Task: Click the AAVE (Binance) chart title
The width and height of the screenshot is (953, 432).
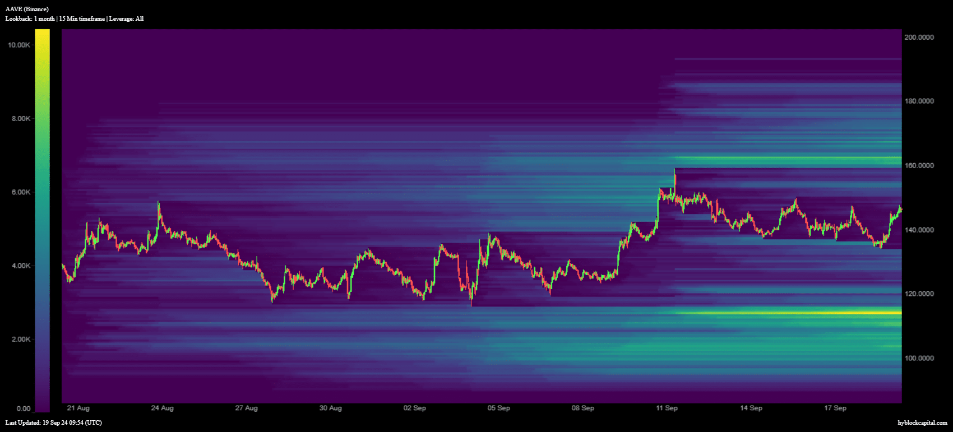Action: [x=27, y=9]
